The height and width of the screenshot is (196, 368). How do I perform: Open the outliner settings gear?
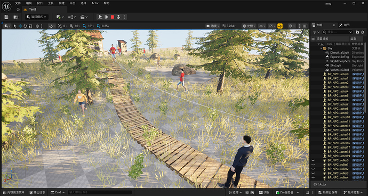[363, 32]
